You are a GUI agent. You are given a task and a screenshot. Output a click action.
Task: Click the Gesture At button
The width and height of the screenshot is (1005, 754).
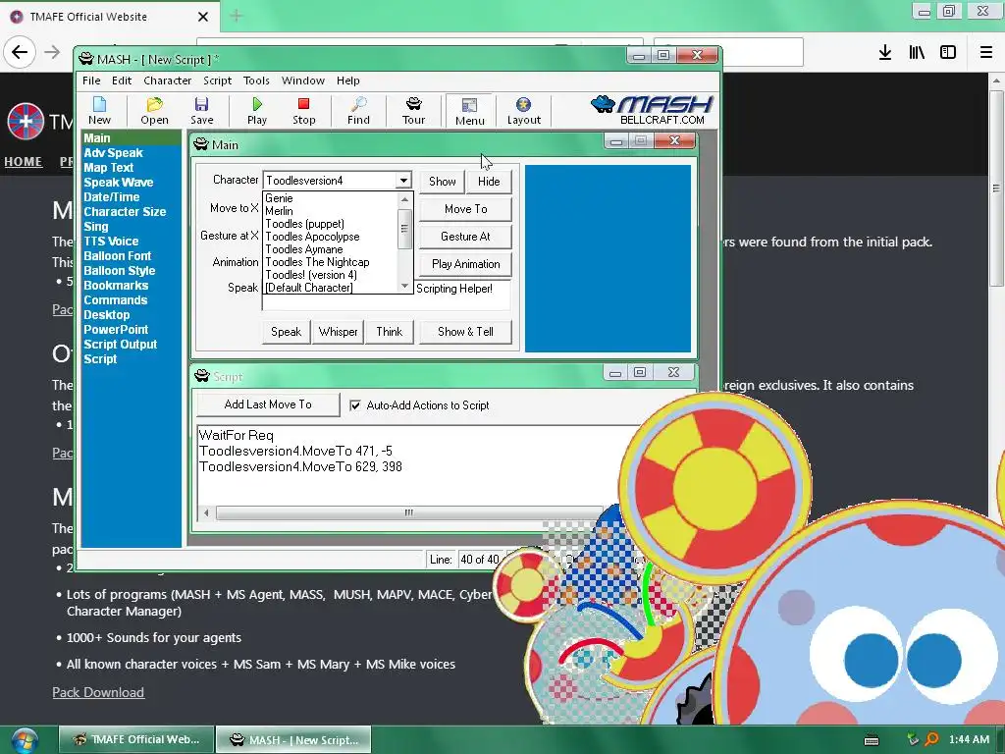pyautogui.click(x=465, y=237)
